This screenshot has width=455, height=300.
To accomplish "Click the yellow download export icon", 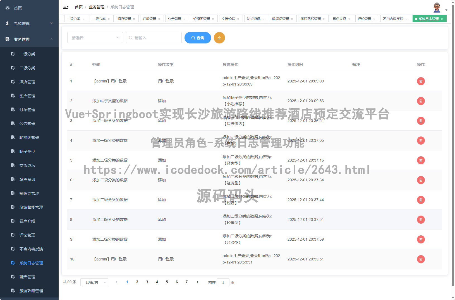I will click(219, 38).
